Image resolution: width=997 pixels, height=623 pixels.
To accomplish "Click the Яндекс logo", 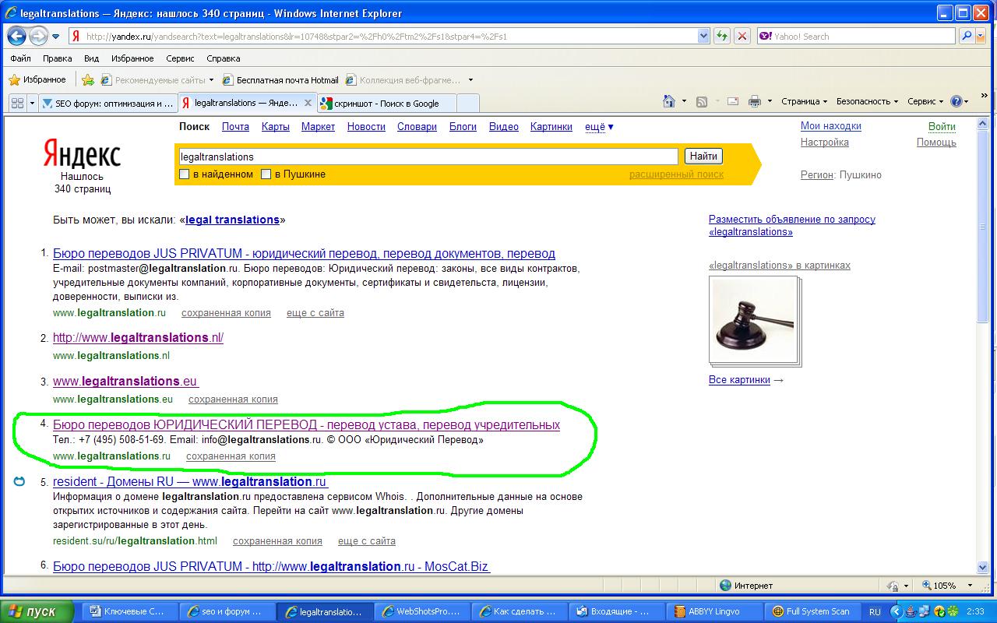I will [x=82, y=154].
